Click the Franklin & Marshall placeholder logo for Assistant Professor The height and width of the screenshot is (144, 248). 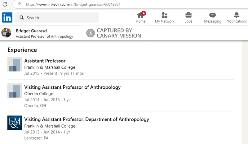[x=15, y=64]
